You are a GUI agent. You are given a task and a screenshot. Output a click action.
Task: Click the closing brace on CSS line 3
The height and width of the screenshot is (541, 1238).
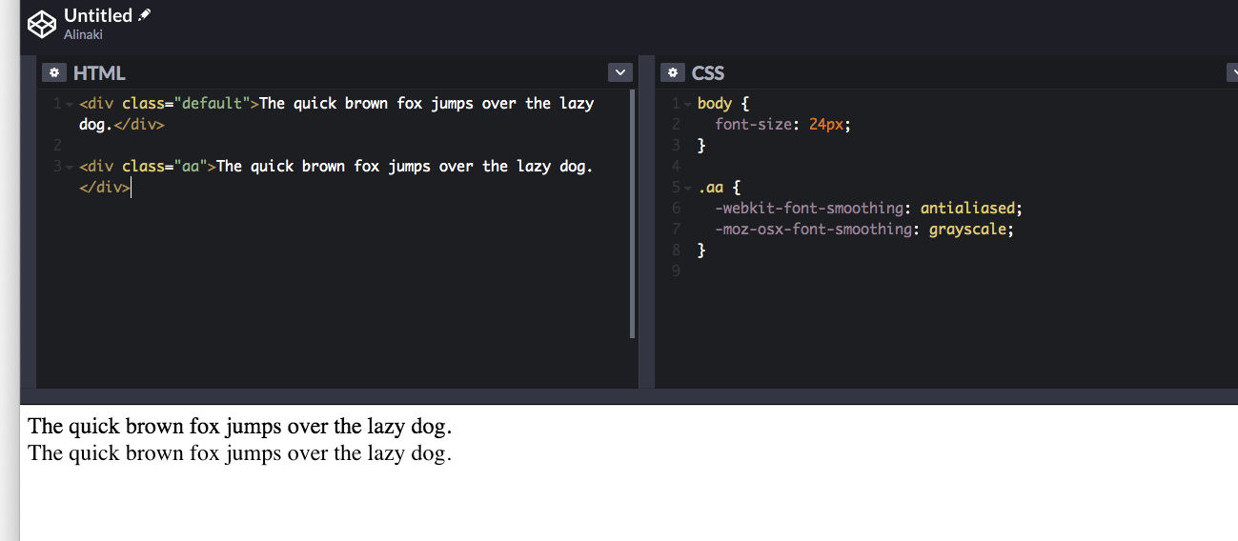coord(701,145)
